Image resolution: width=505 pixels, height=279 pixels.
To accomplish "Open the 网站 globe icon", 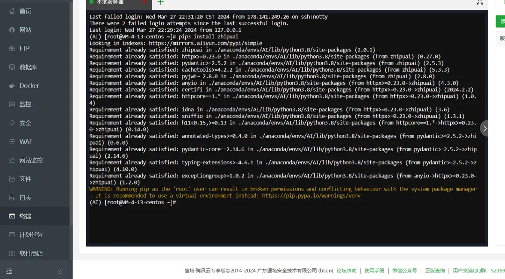I will [x=12, y=29].
